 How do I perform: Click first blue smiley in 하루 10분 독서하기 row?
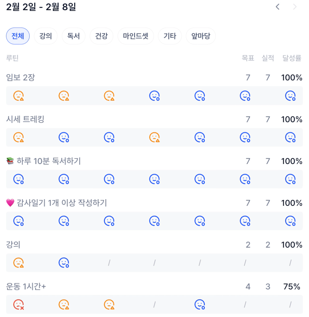pos(19,179)
